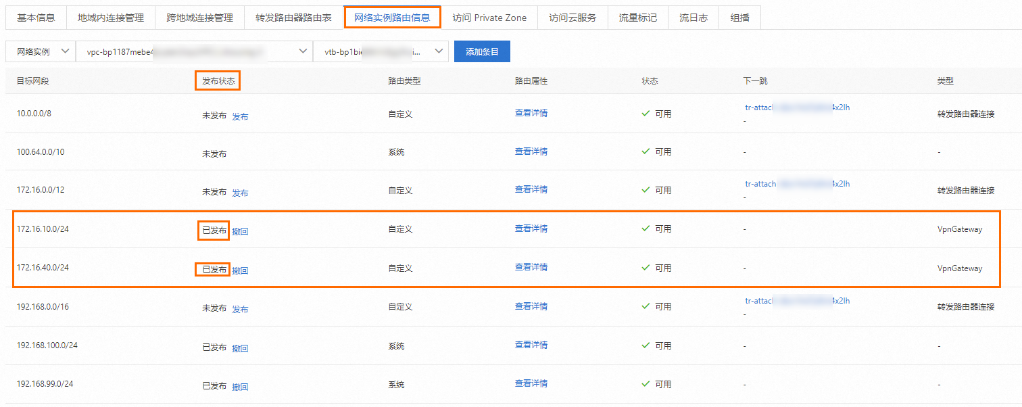
Task: Switch to the 转发路由器路由表 tab
Action: (293, 18)
